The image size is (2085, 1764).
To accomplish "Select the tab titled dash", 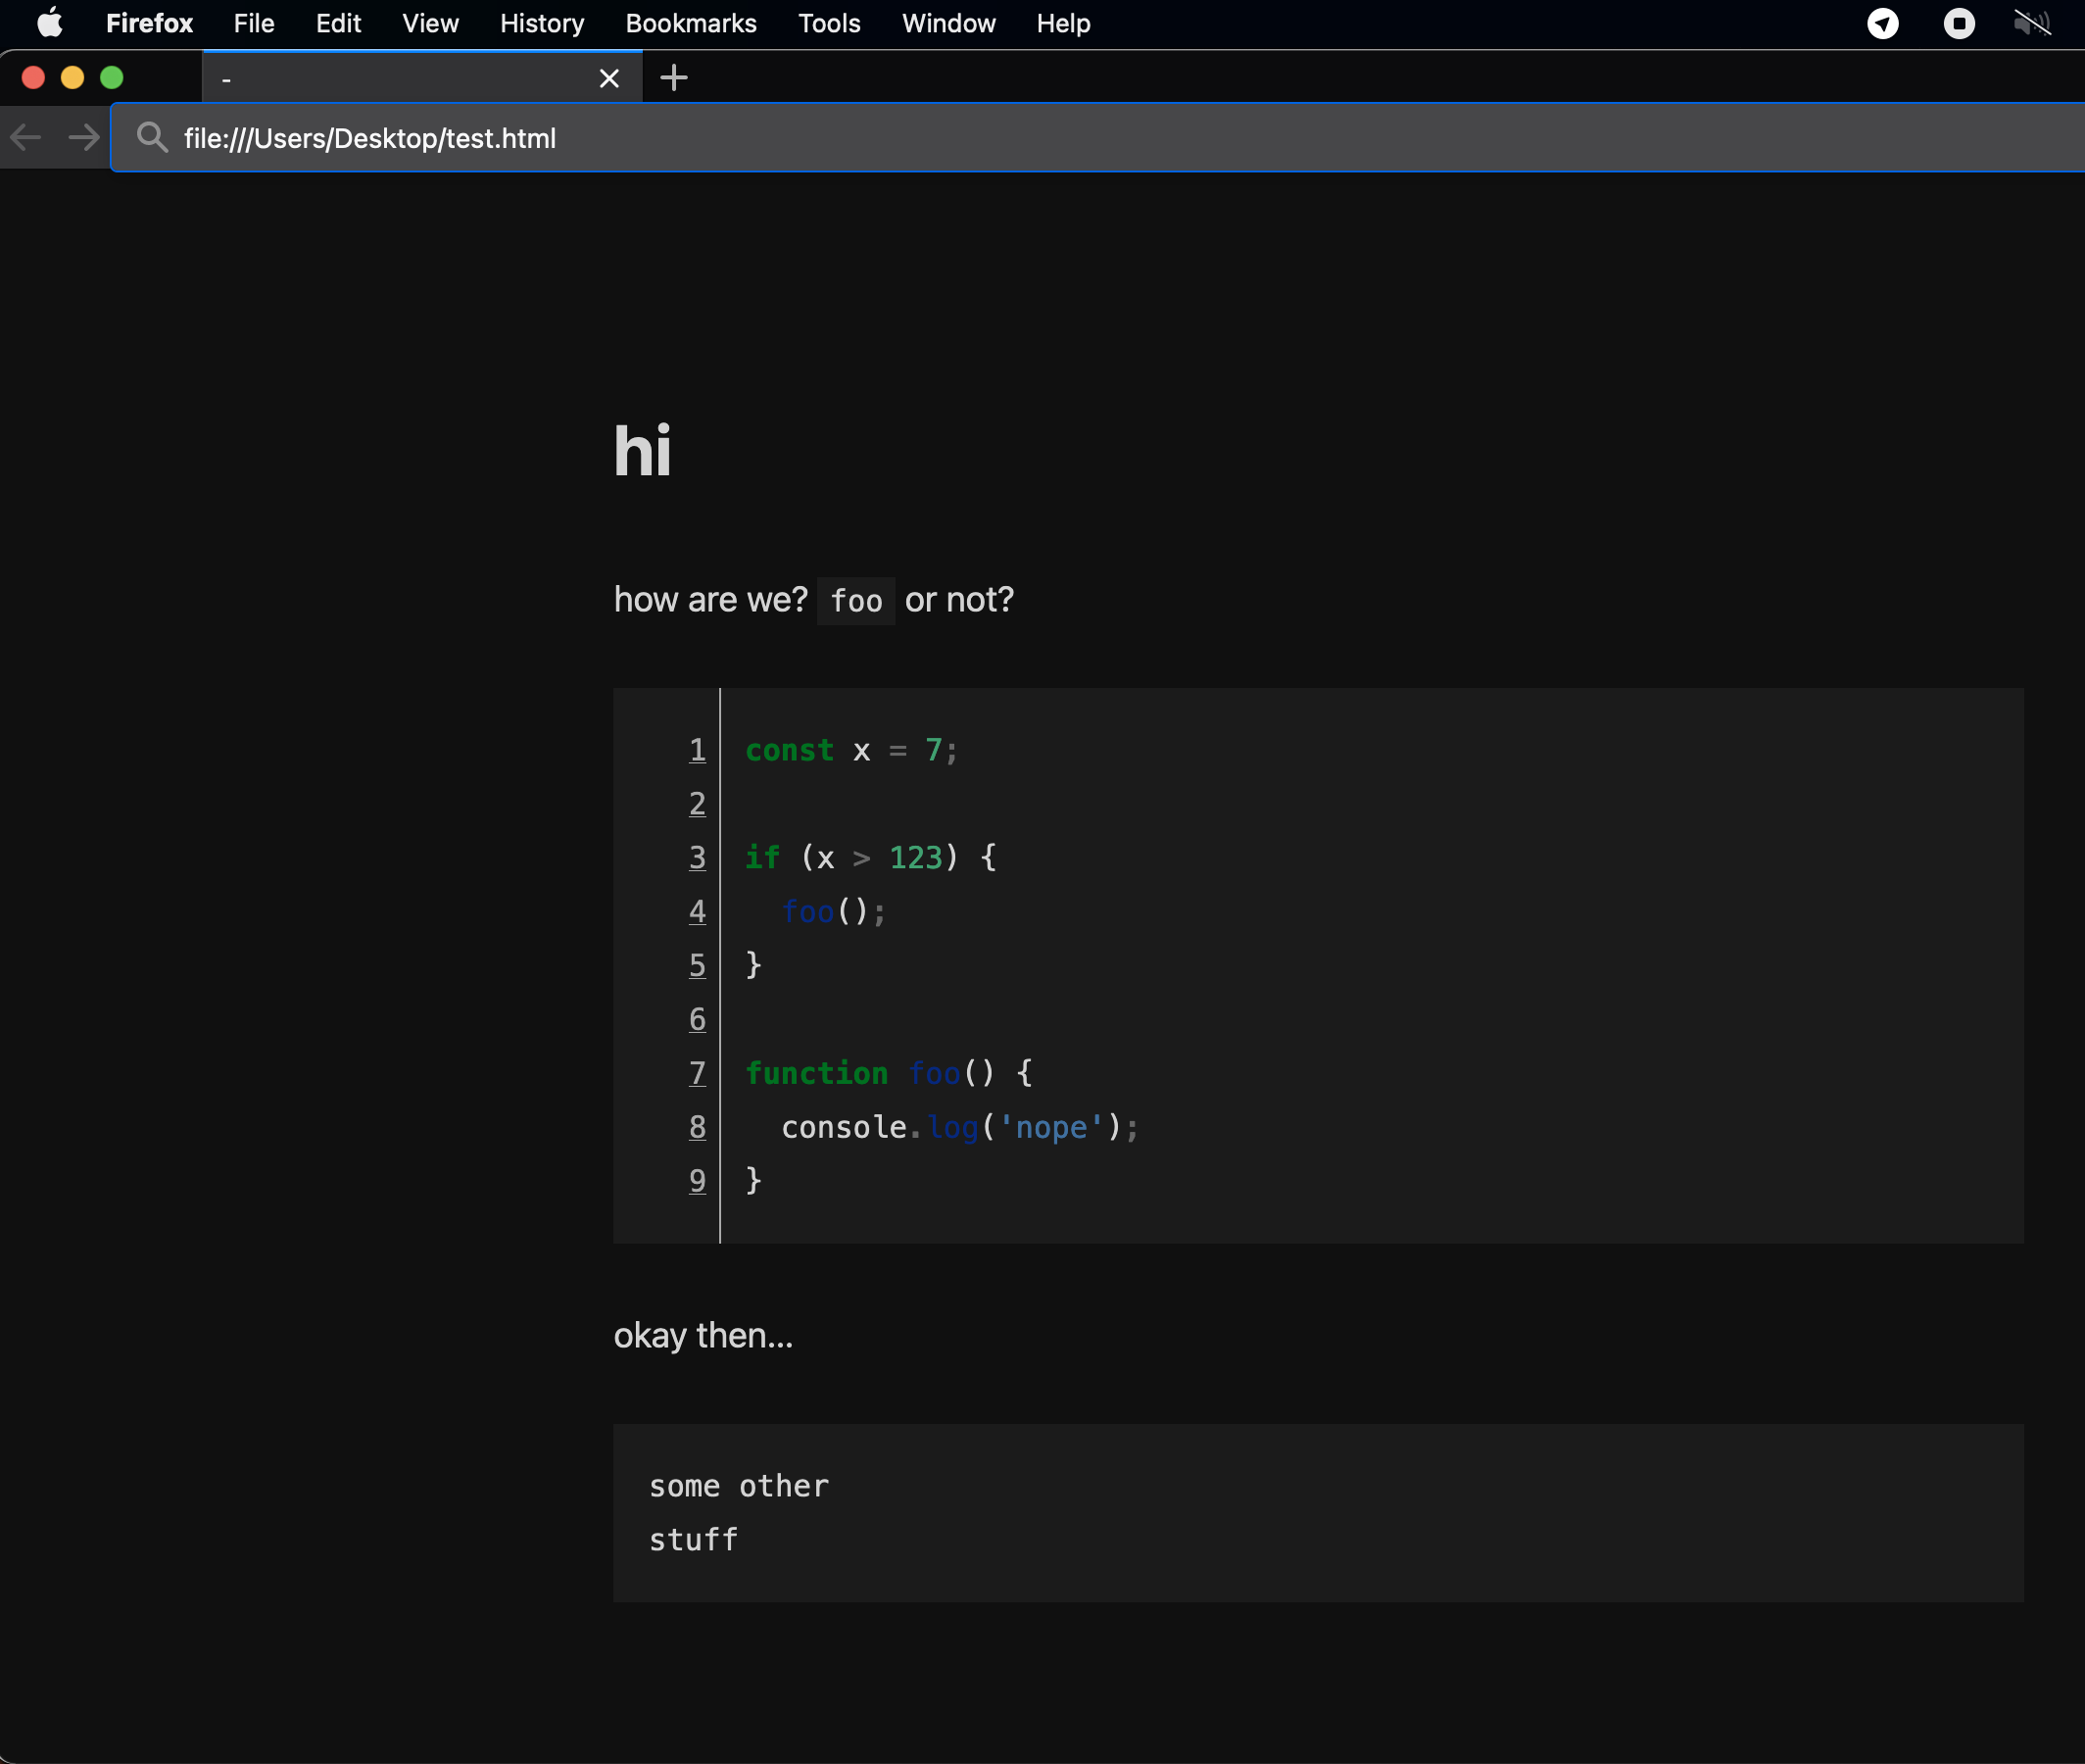I will point(421,77).
